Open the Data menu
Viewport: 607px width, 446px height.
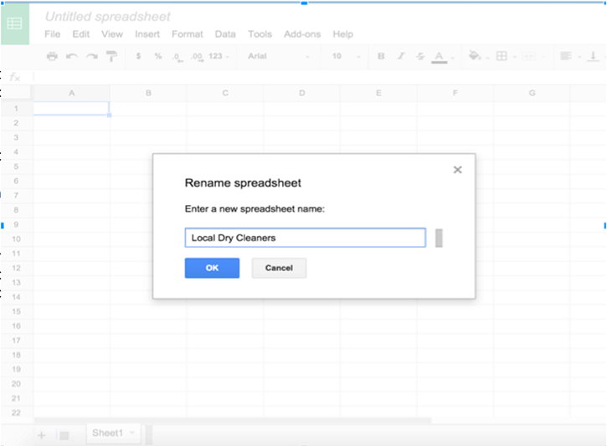pyautogui.click(x=225, y=34)
